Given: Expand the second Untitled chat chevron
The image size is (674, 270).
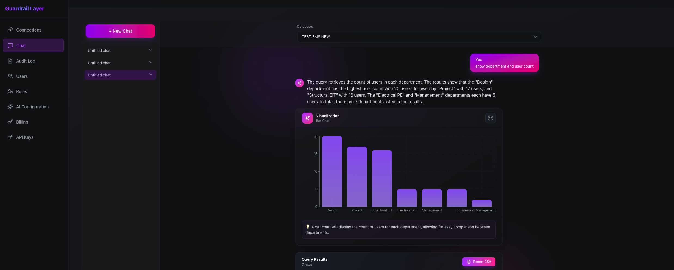Looking at the screenshot, I should coord(151,62).
